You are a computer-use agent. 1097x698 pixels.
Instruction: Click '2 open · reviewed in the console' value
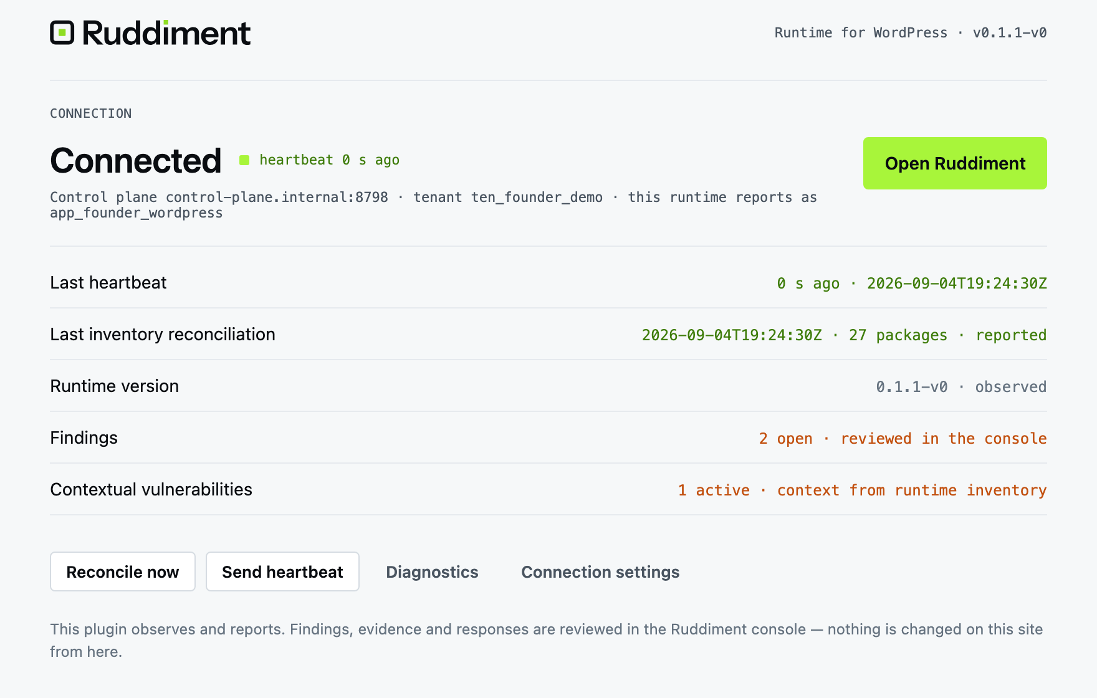pos(903,439)
